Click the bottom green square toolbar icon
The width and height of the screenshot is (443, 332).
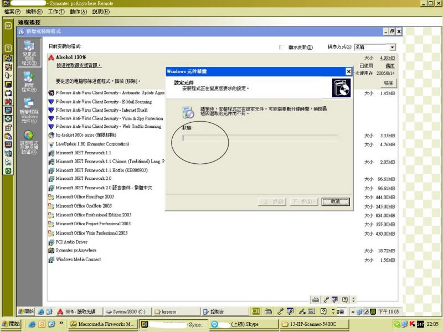pyautogui.click(x=8, y=170)
